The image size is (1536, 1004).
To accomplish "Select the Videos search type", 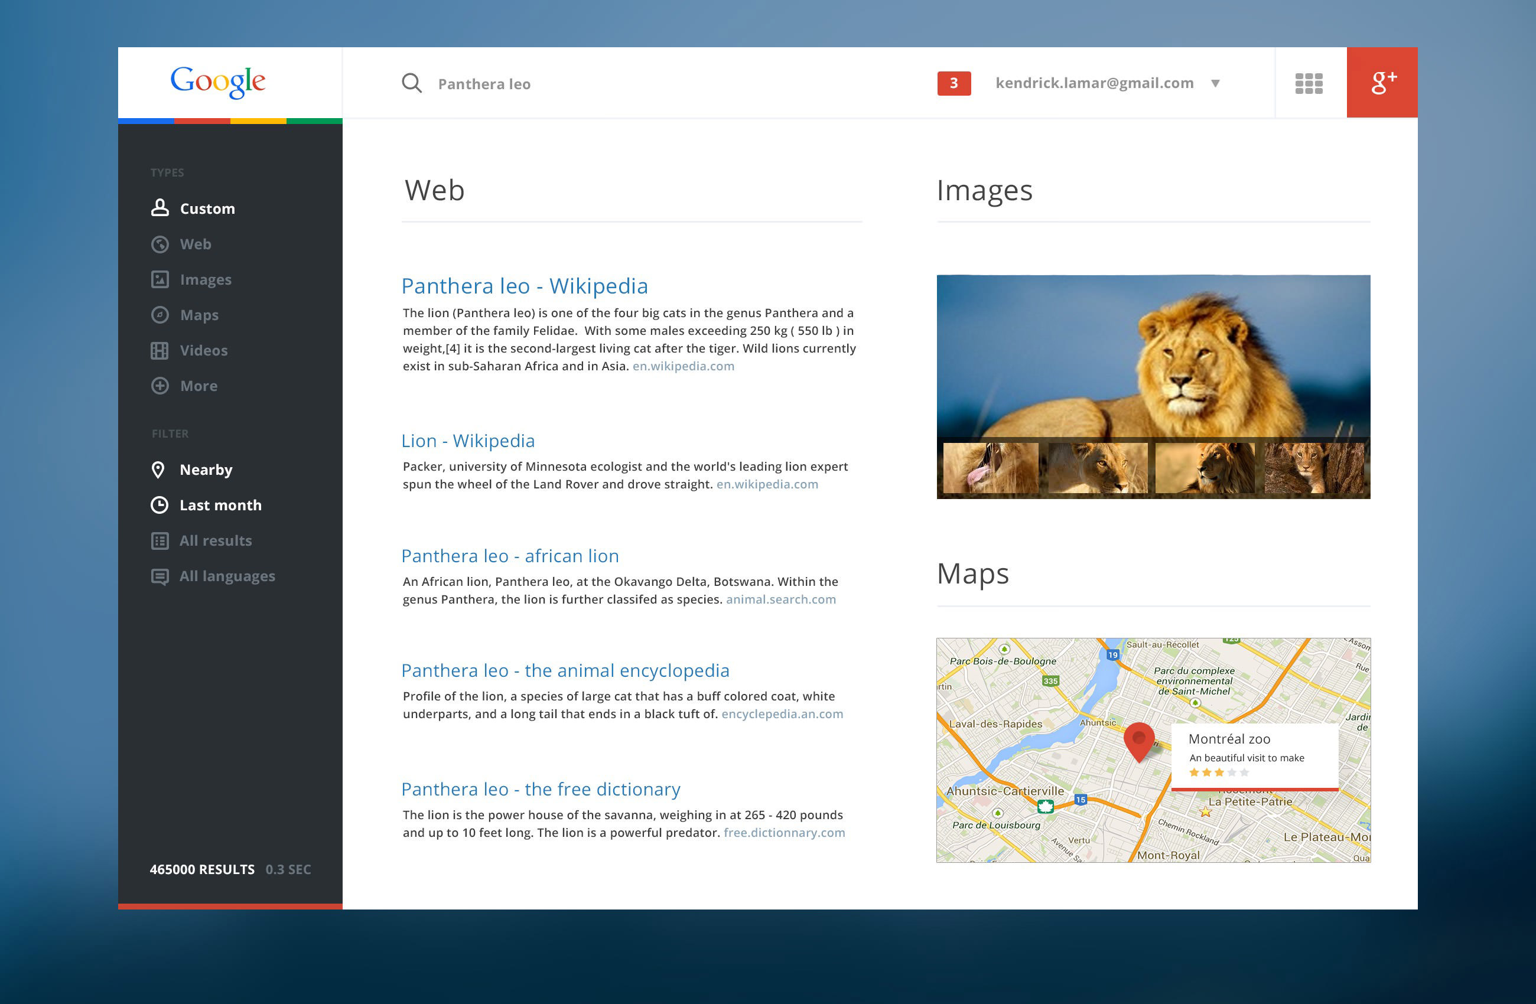I will click(189, 350).
